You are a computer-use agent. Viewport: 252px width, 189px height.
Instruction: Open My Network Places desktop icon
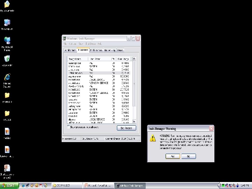pyautogui.click(x=7, y=44)
